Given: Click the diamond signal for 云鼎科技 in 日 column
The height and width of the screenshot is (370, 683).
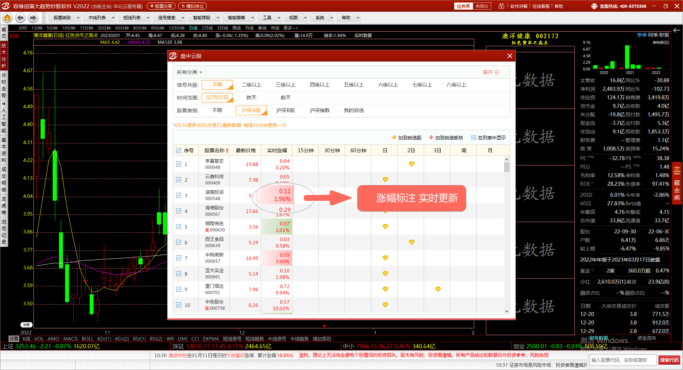Looking at the screenshot, I should [x=385, y=180].
